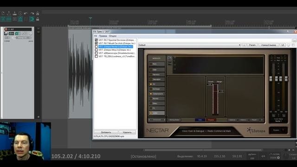The height and width of the screenshot is (167, 297).
Task: Click Nectar input gain left fader
Action: (x=271, y=78)
